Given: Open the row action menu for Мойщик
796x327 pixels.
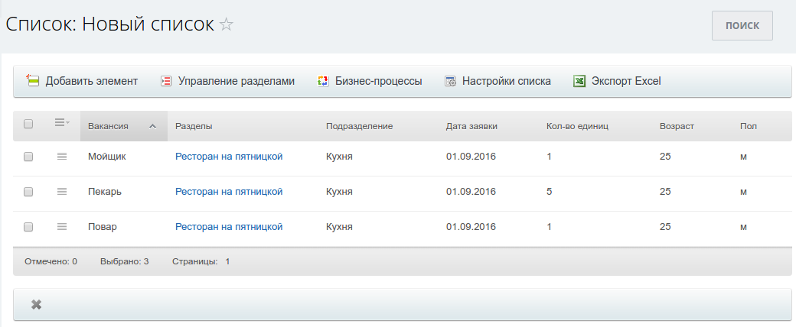Looking at the screenshot, I should tap(62, 157).
